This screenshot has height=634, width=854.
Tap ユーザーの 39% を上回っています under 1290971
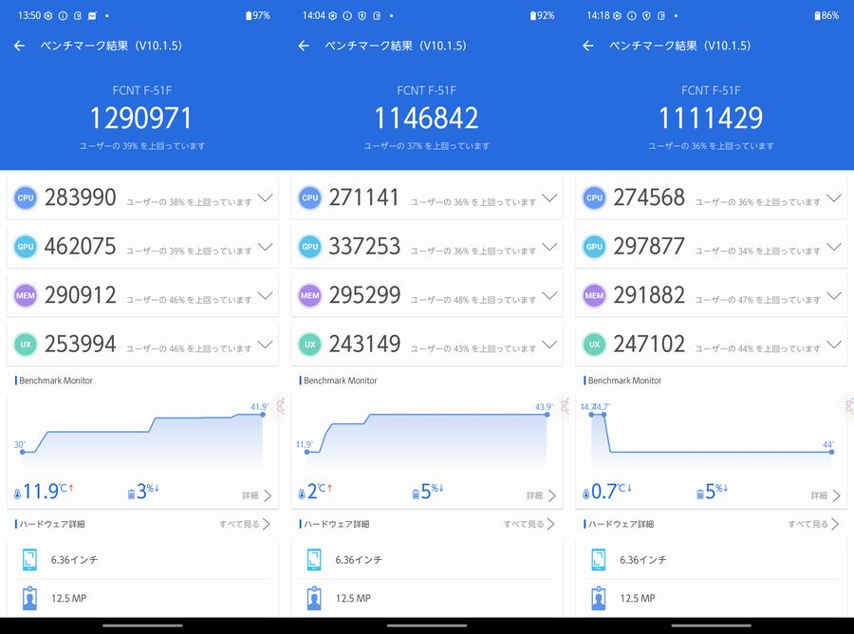coord(142,146)
